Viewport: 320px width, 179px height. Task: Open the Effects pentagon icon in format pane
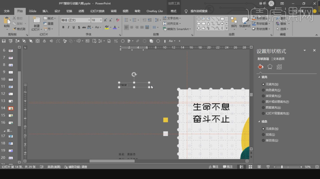(270, 67)
